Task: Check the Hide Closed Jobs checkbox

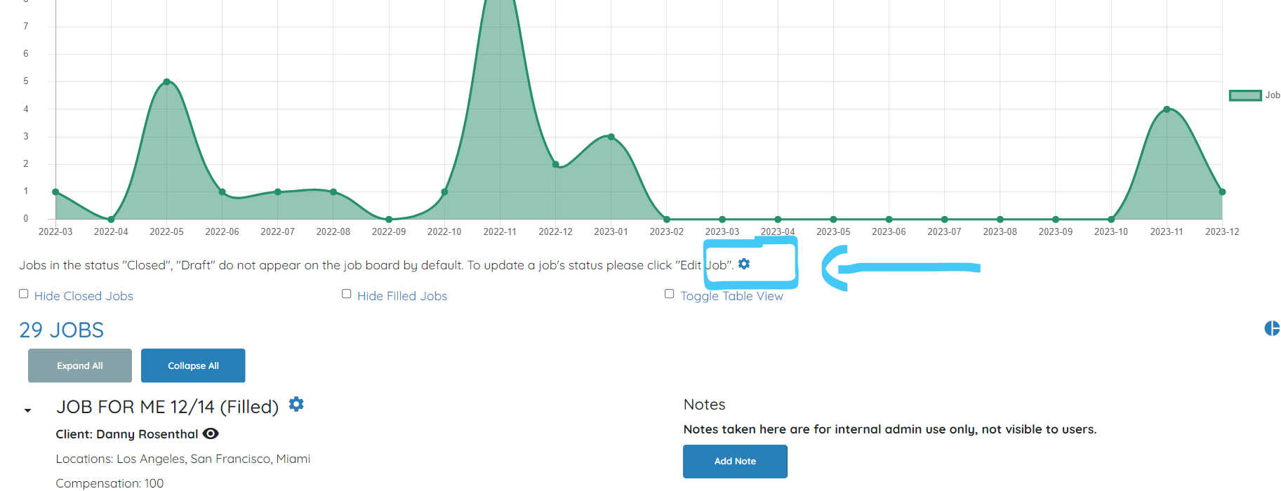Action: [x=24, y=294]
